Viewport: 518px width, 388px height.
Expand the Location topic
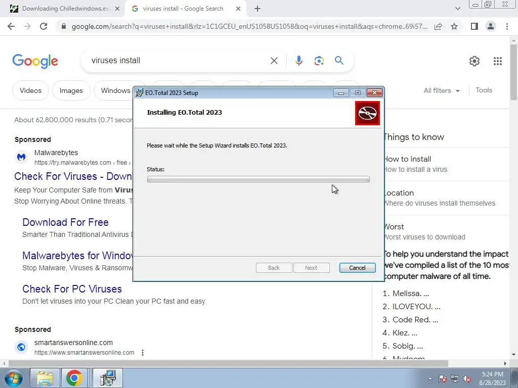pyautogui.click(x=447, y=198)
